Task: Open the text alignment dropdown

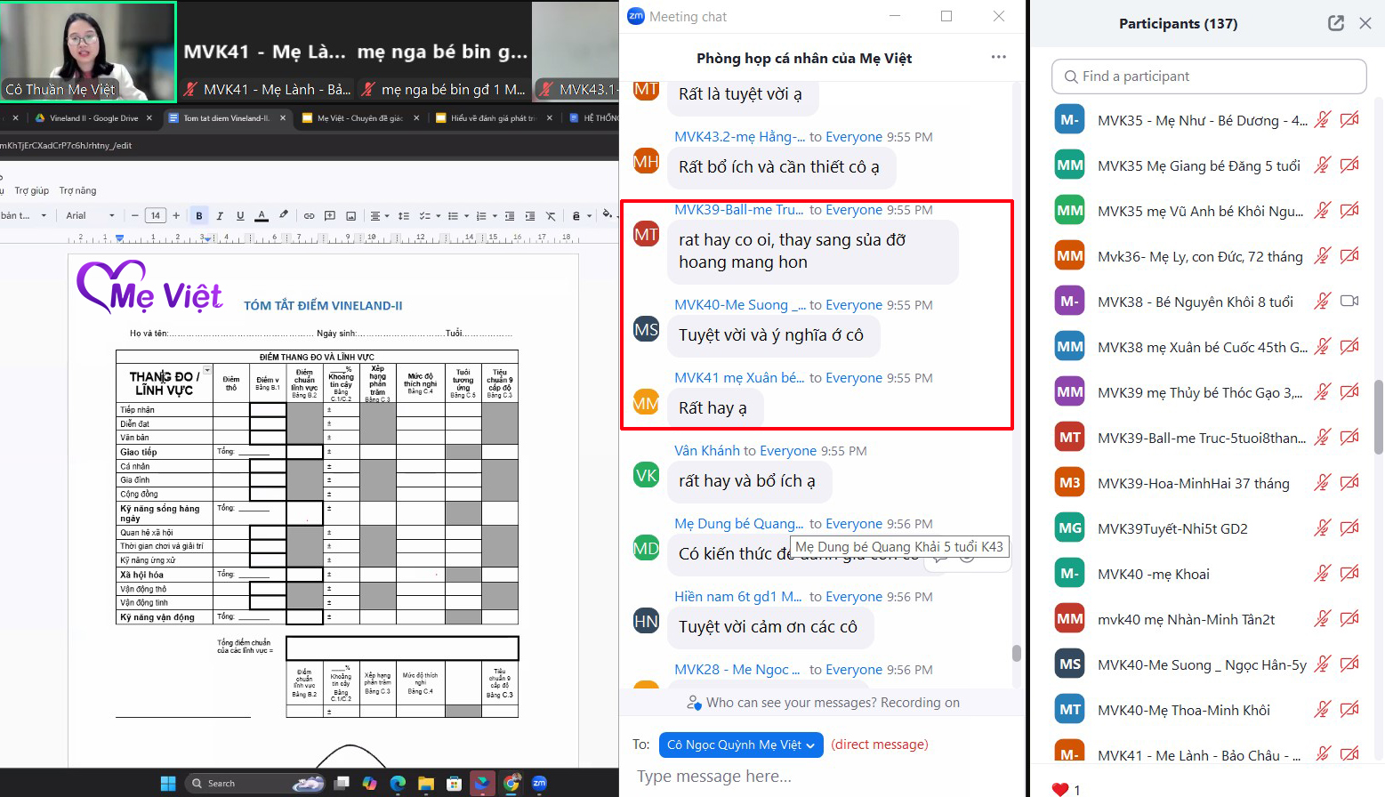Action: [x=378, y=216]
